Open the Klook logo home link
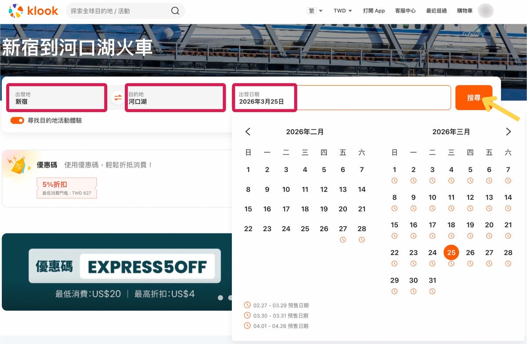 [x=33, y=11]
